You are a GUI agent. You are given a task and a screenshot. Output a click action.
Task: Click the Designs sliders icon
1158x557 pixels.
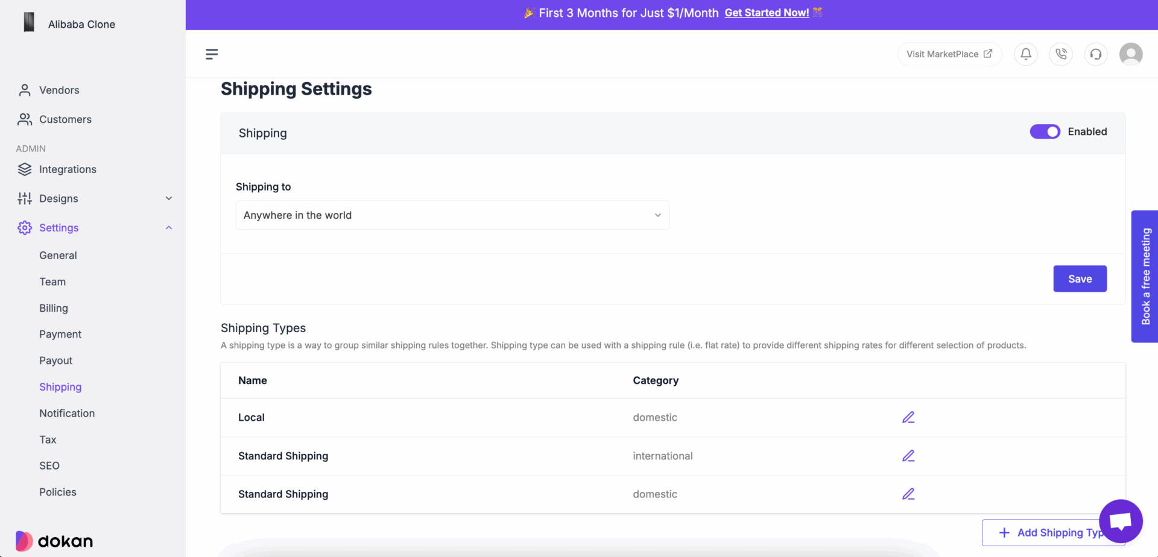point(25,198)
